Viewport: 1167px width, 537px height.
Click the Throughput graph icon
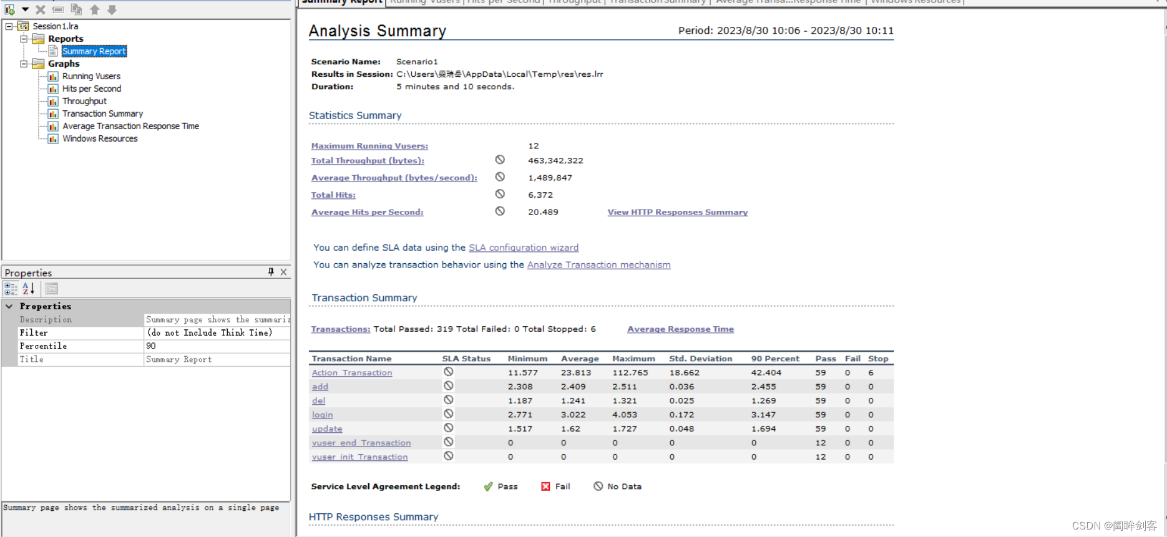click(x=53, y=101)
